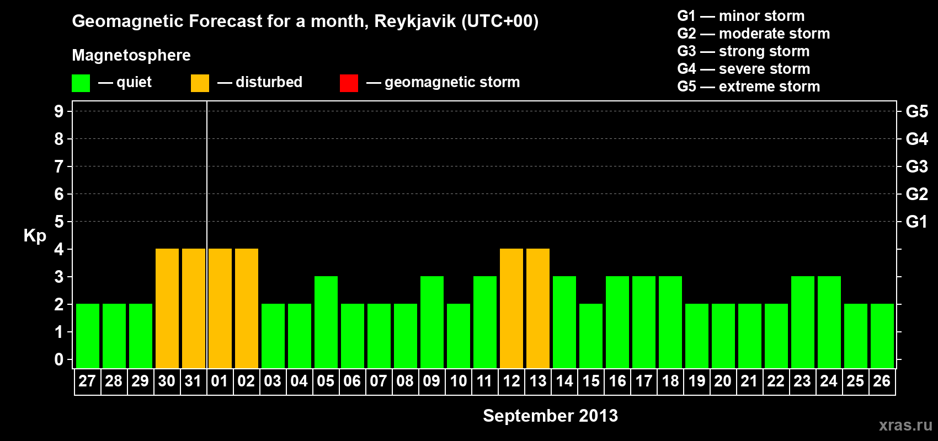The width and height of the screenshot is (938, 441).
Task: Click the Kp axis value 0
Action: click(59, 359)
